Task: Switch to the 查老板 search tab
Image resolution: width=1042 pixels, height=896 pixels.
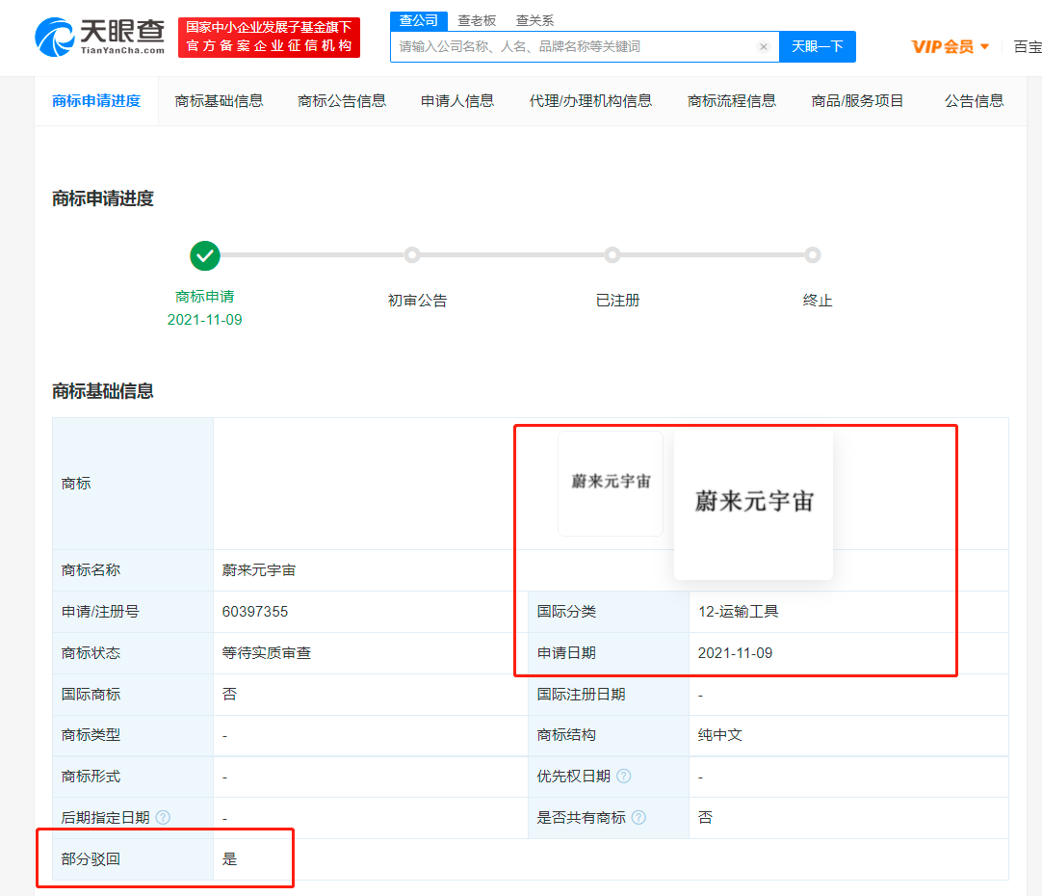Action: pos(477,20)
